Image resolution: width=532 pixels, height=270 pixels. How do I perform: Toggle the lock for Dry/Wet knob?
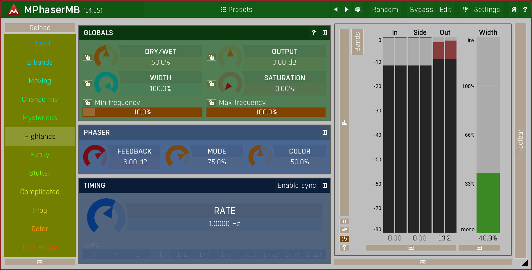point(87,57)
